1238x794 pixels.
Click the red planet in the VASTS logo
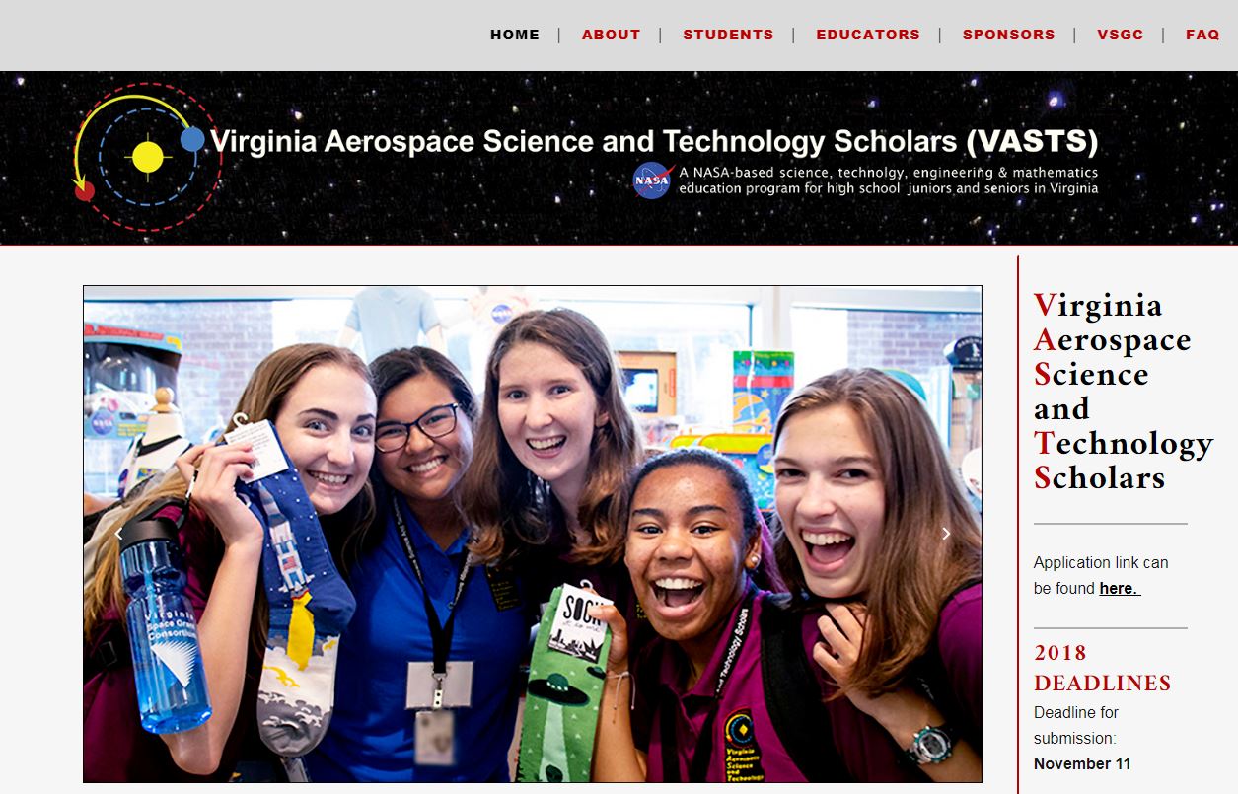click(x=85, y=191)
